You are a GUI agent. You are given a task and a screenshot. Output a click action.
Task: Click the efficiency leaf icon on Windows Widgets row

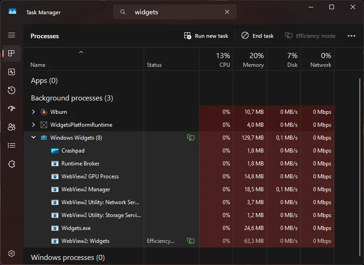point(191,138)
